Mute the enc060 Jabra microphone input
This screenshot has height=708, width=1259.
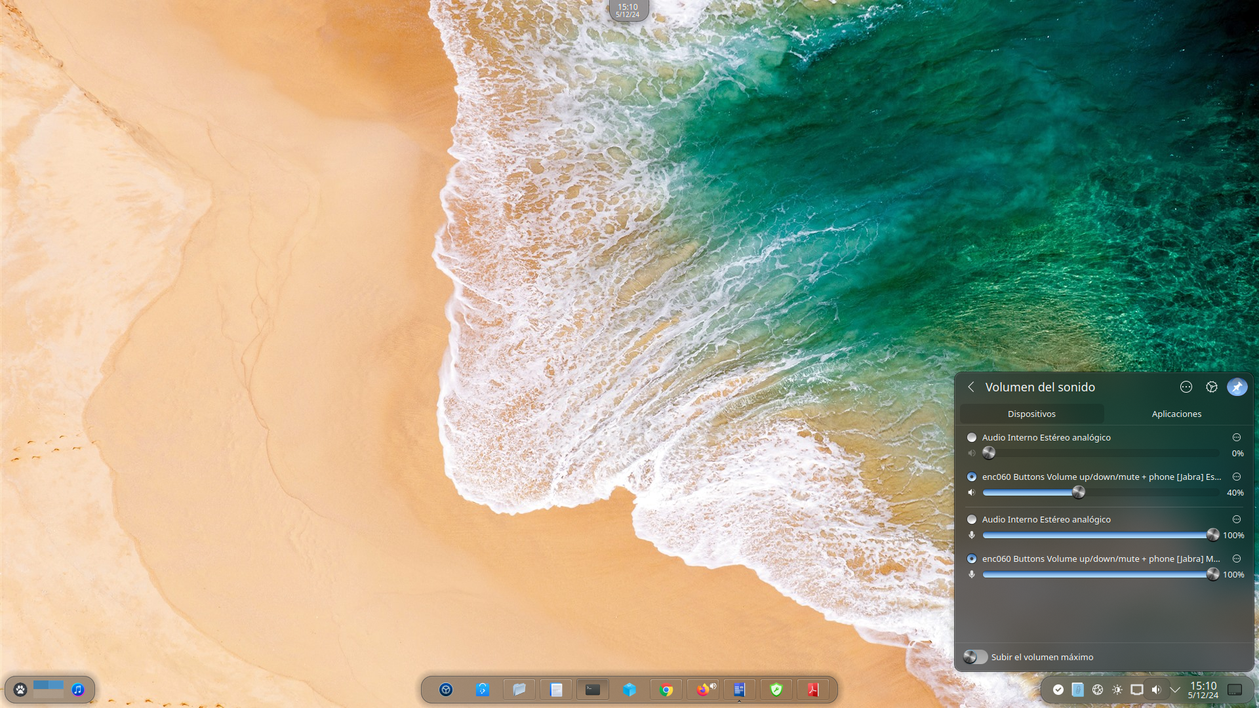(x=972, y=574)
